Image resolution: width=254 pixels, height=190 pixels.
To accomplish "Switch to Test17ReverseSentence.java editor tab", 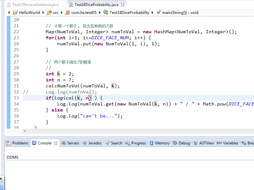I will point(33,5).
